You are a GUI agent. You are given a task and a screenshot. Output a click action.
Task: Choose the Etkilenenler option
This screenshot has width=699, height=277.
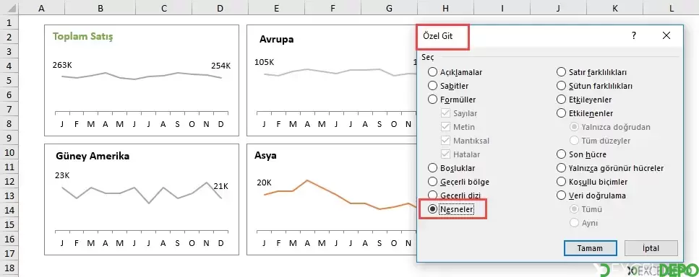pos(585,113)
